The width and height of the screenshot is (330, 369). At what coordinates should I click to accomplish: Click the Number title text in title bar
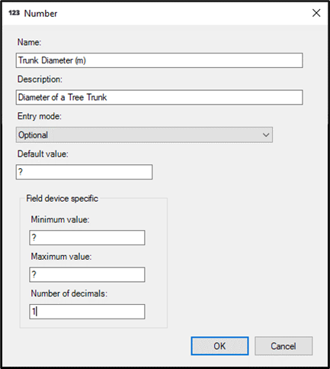point(40,14)
